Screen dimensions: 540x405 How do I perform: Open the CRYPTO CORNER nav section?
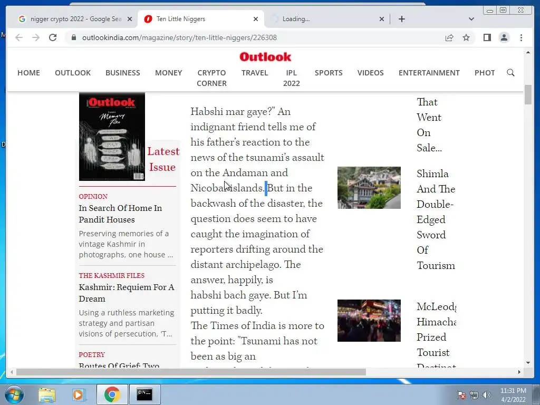coord(211,78)
